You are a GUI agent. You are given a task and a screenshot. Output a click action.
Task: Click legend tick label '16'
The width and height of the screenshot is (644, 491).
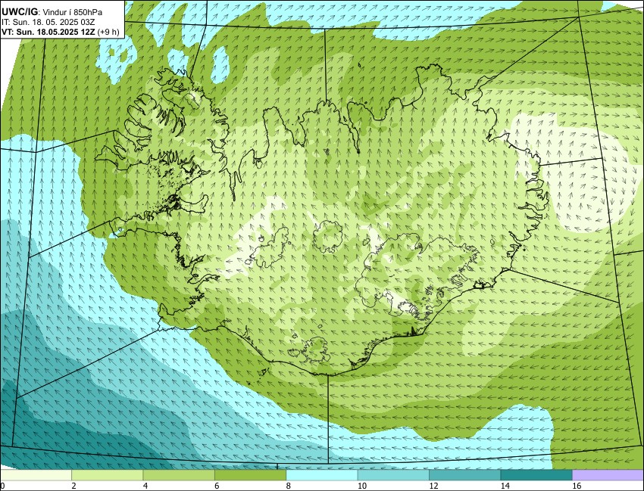point(577,486)
